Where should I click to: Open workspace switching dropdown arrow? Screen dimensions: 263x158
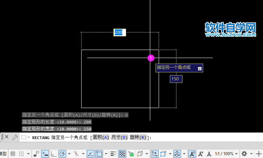click(251, 154)
